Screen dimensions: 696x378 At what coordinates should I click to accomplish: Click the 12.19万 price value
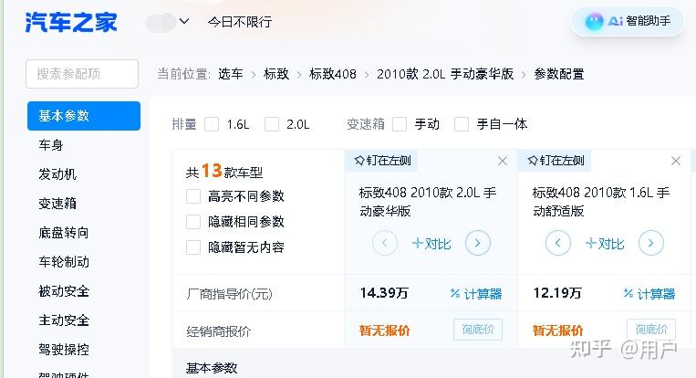click(x=557, y=293)
